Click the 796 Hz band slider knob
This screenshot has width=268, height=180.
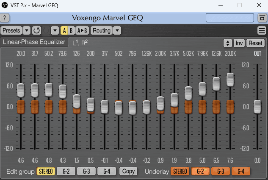133,108
